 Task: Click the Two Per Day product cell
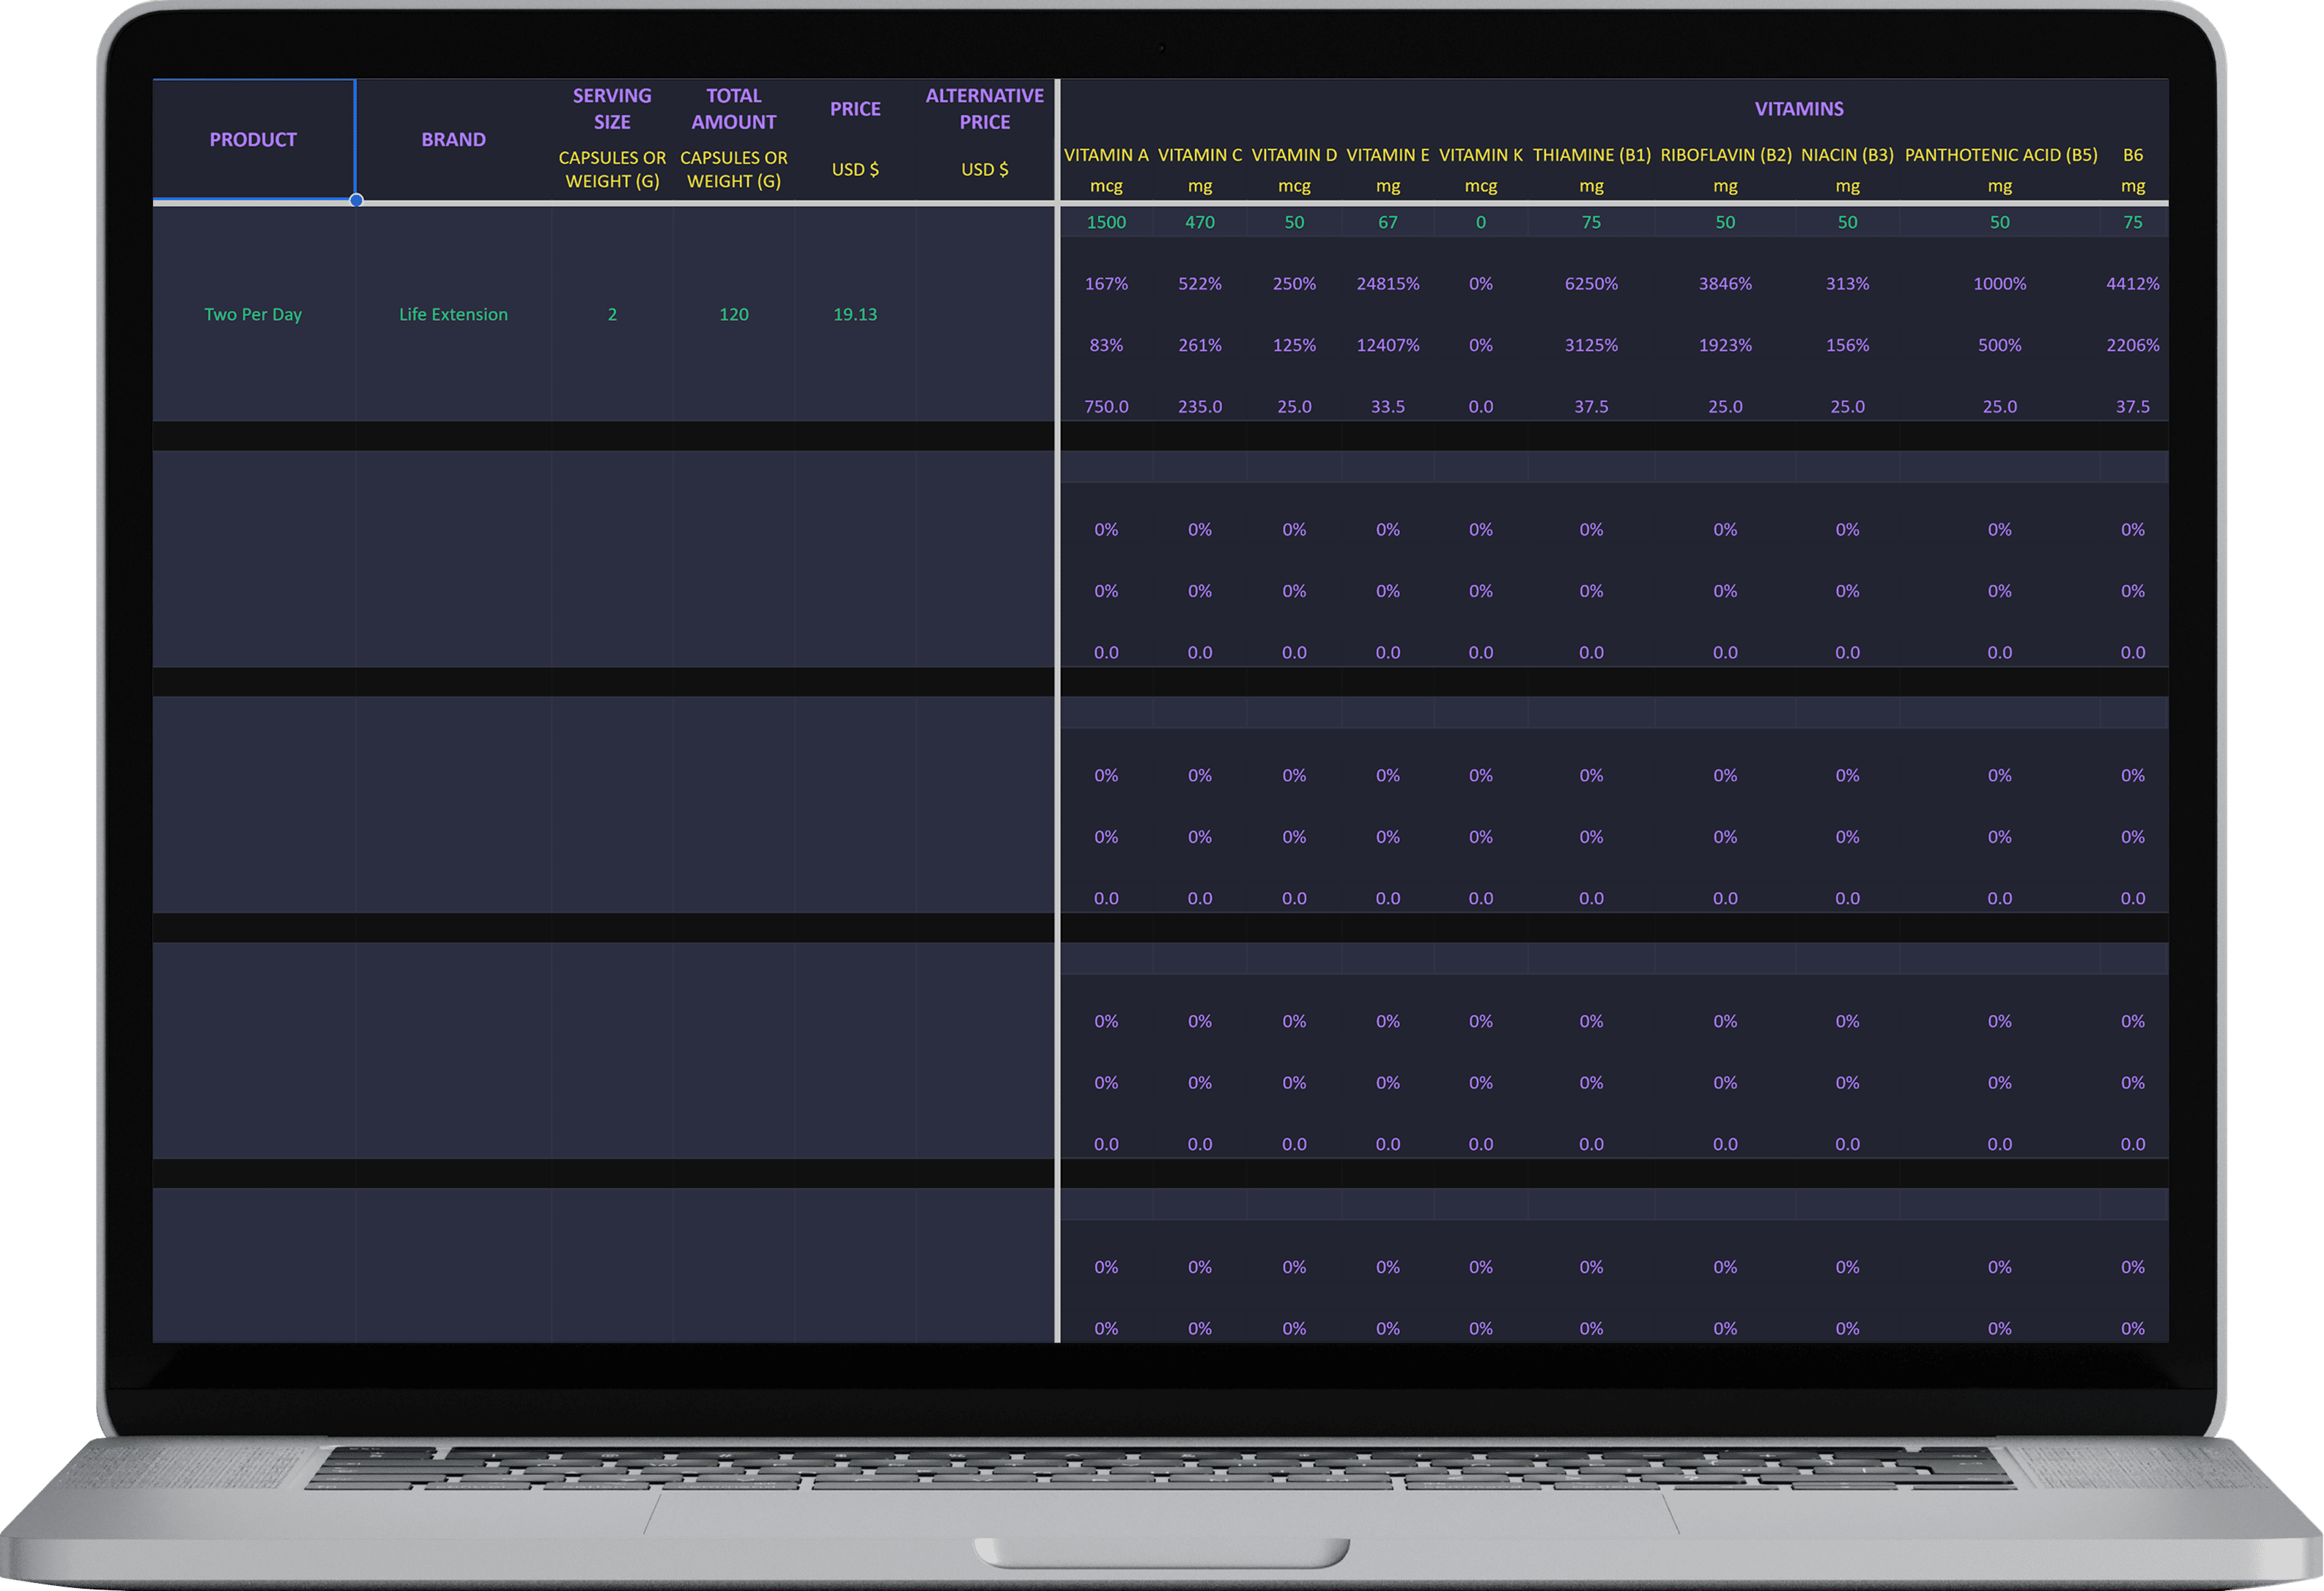253,314
